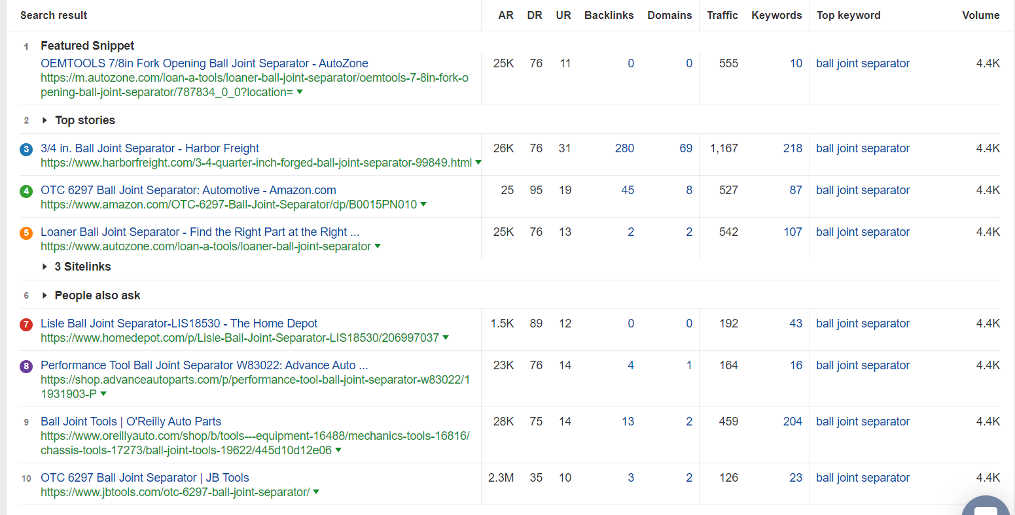Click the Keywords column header
1015x515 pixels.
point(777,15)
